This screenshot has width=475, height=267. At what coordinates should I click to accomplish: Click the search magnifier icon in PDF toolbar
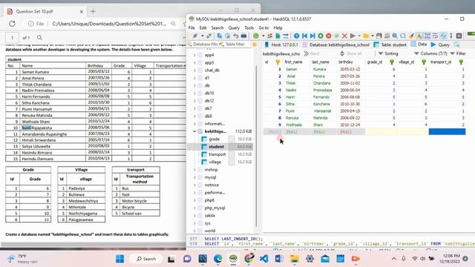click(39, 38)
